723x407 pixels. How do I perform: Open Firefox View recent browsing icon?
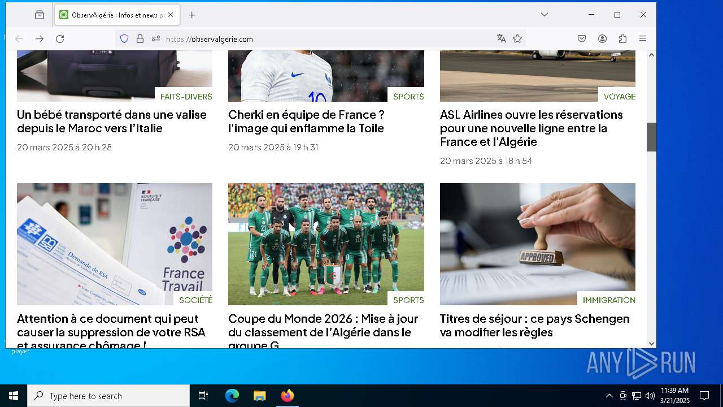40,15
